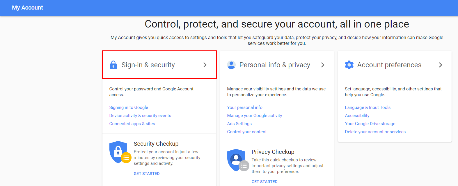Click the person avatar icon beside Personal info
458x186 pixels.
click(x=231, y=65)
